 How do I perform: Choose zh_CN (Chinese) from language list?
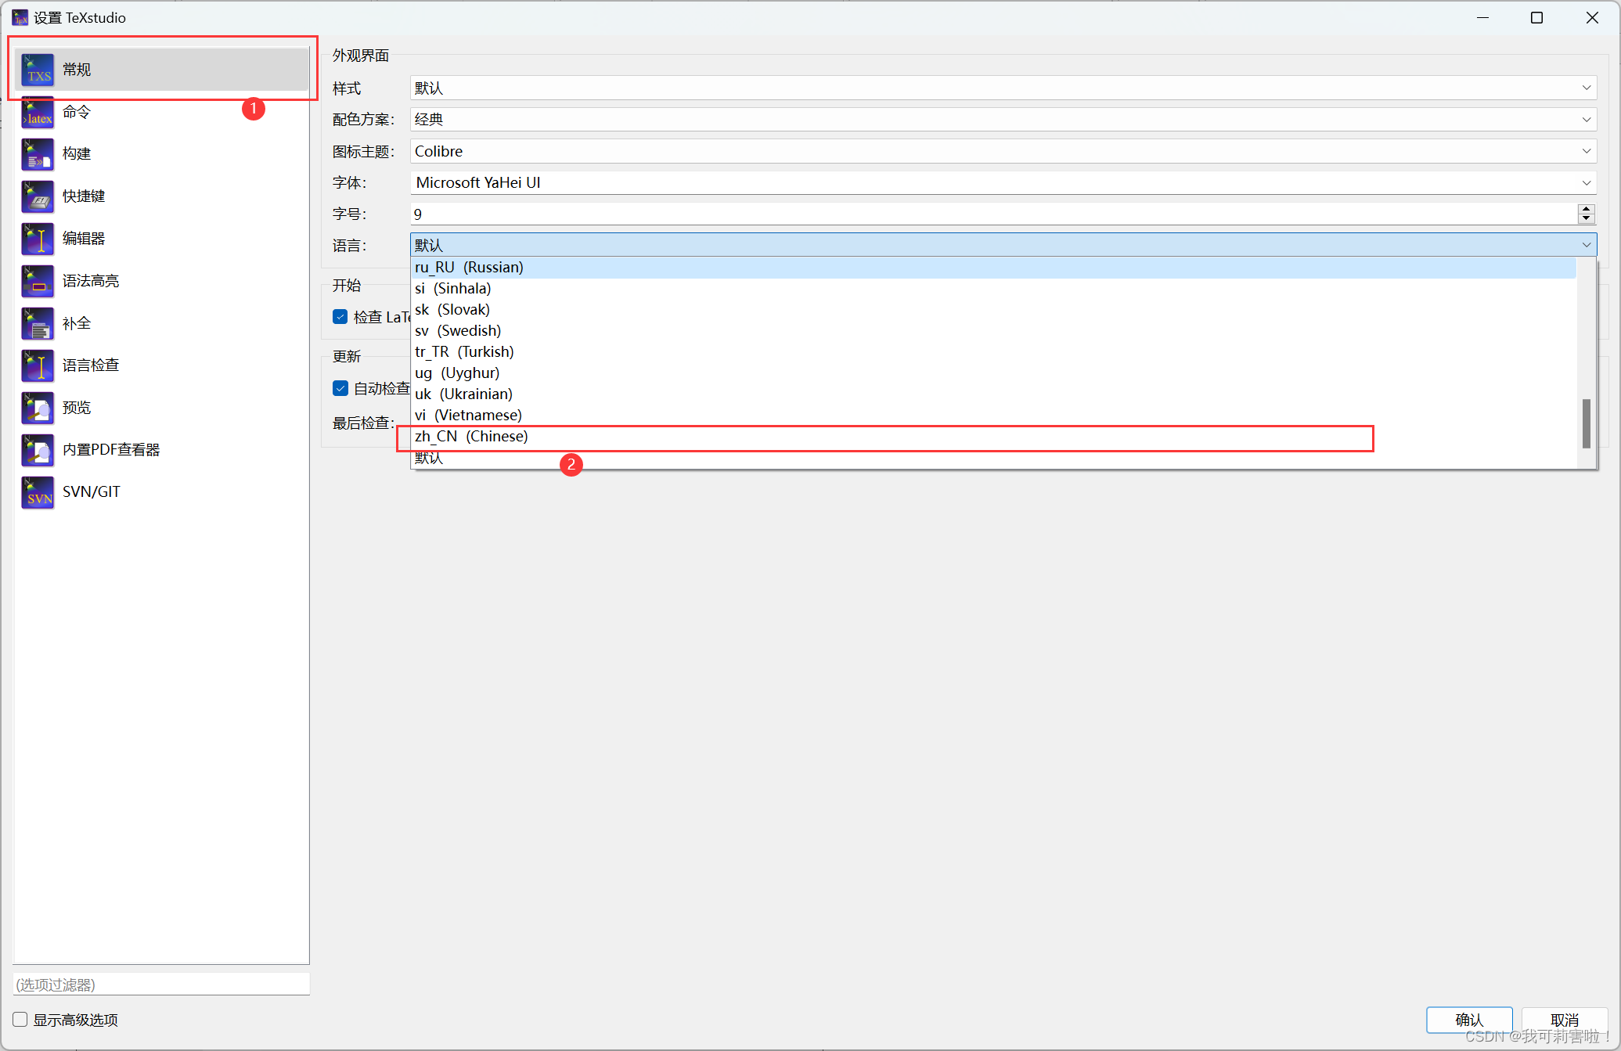471,437
